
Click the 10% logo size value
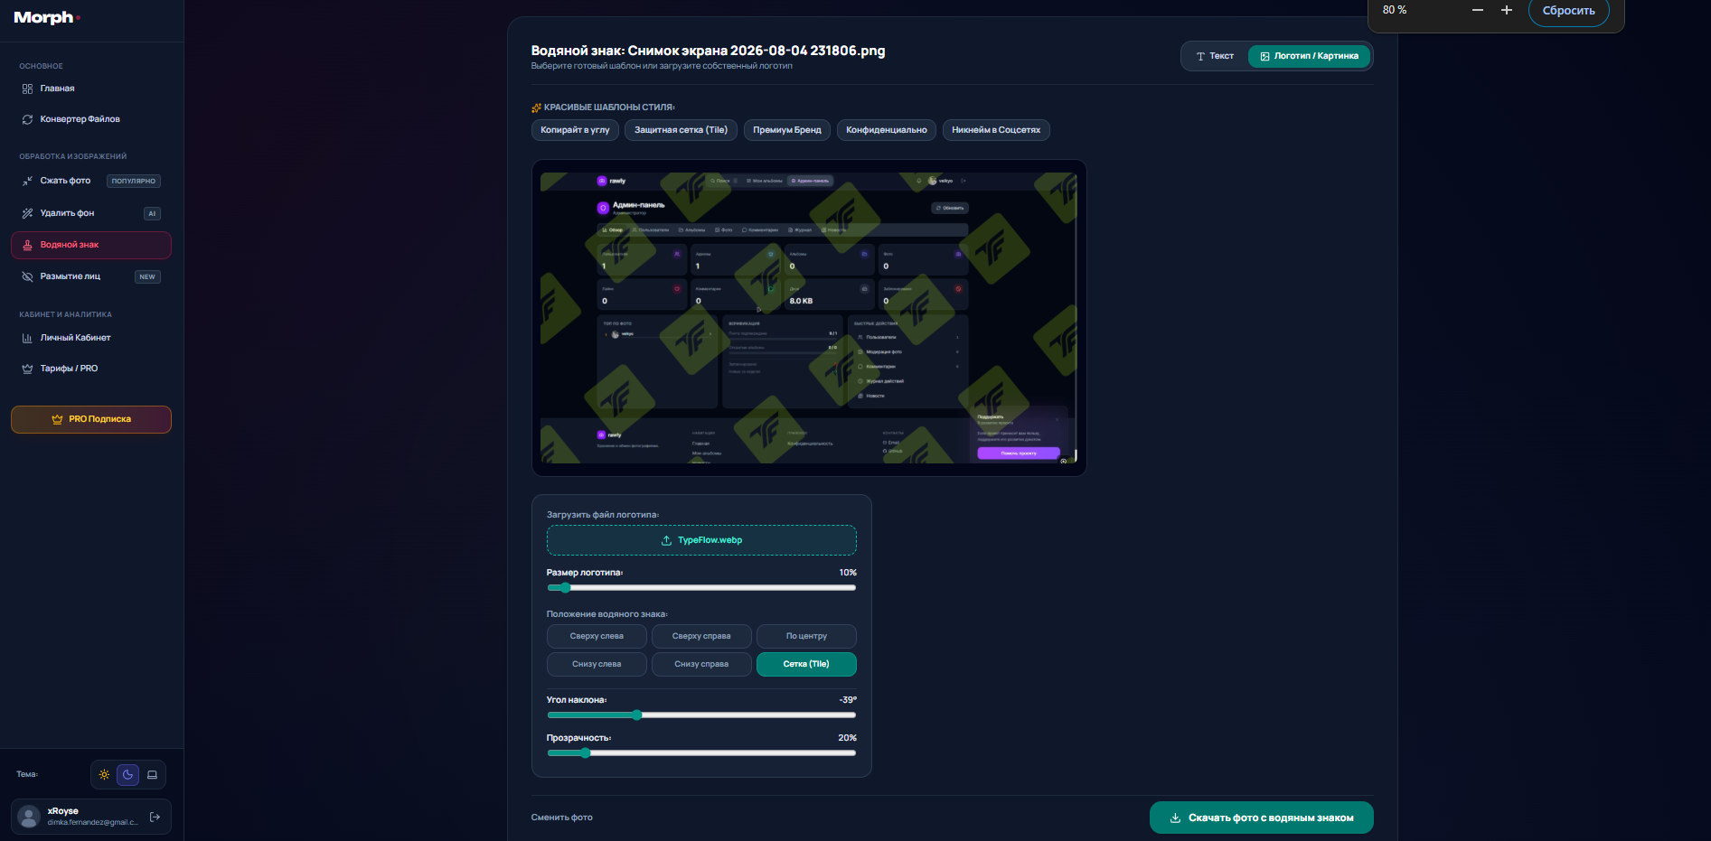848,573
